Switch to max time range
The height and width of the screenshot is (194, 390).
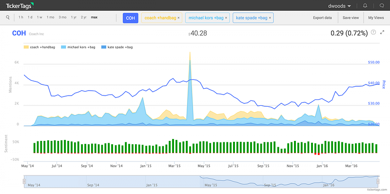(94, 18)
